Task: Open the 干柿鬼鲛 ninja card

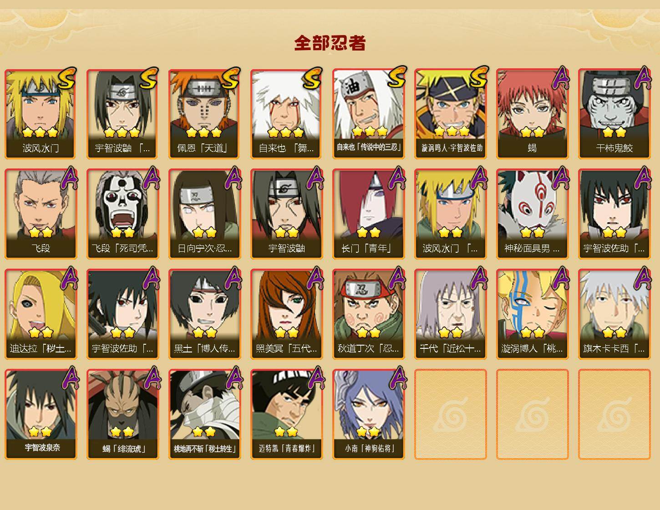Action: click(614, 114)
